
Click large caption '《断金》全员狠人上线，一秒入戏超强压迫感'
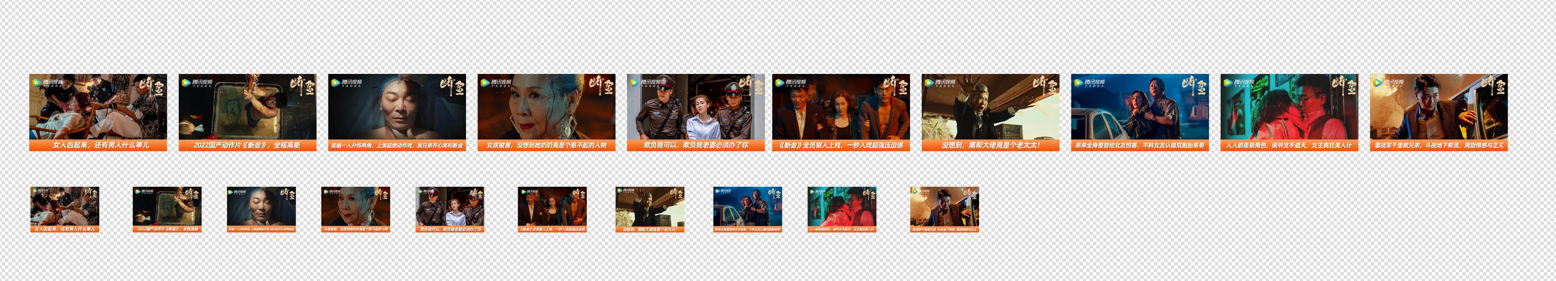(841, 145)
